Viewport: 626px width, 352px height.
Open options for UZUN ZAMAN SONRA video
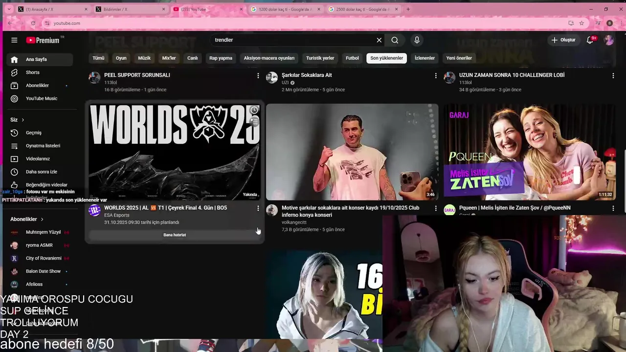(613, 76)
